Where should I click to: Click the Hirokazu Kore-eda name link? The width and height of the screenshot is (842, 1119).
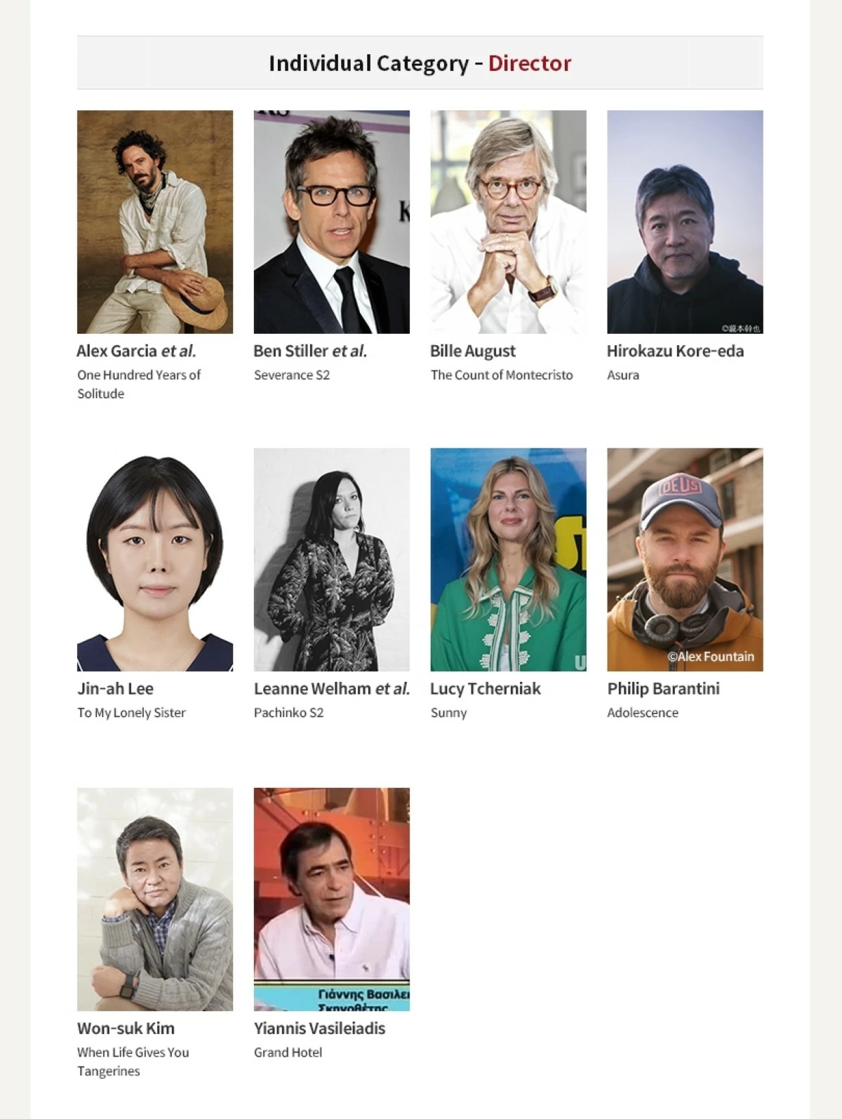point(675,351)
